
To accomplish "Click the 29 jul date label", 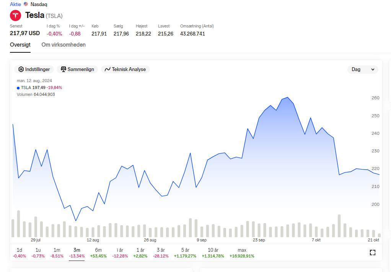I will [x=36, y=240].
